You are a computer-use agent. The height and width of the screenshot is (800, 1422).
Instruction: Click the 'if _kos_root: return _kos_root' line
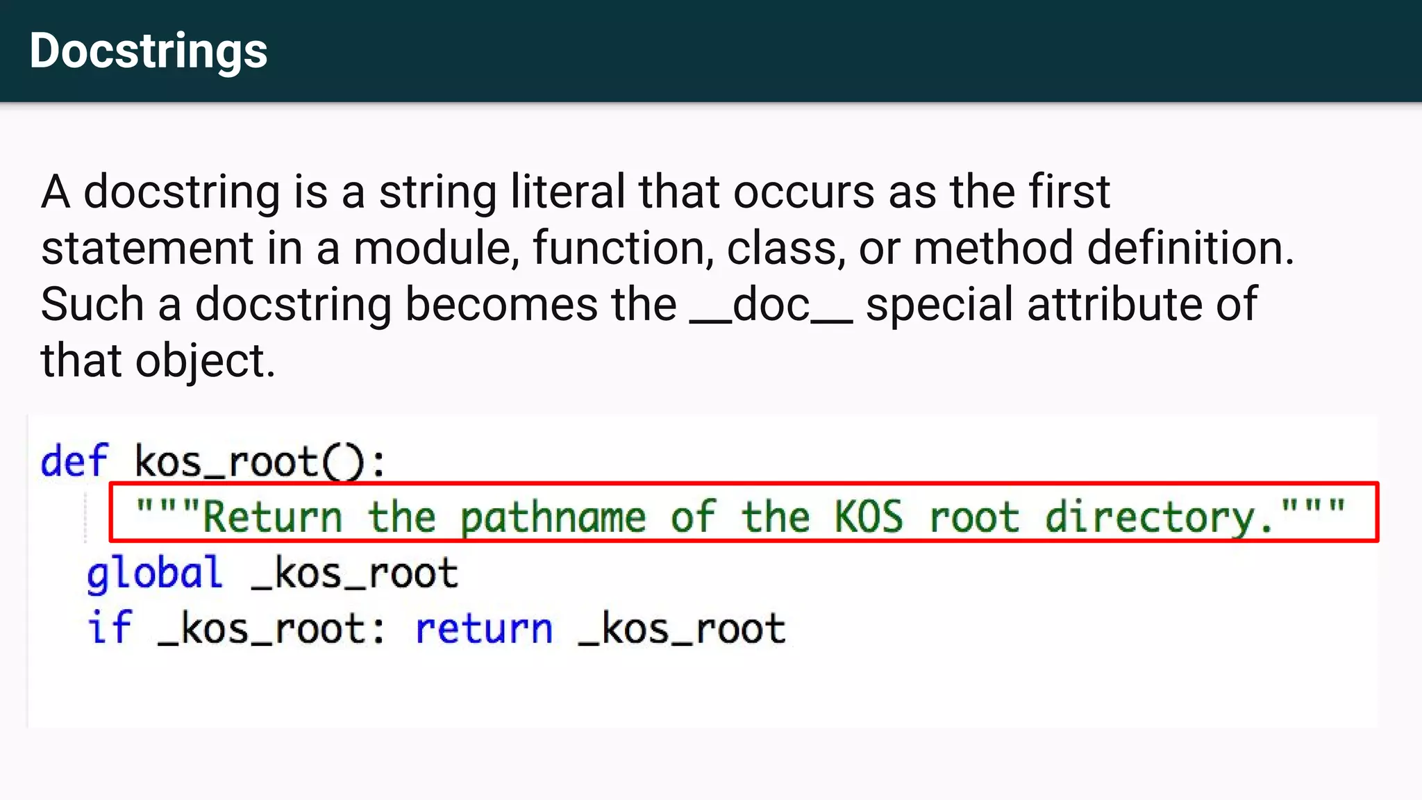pyautogui.click(x=436, y=628)
